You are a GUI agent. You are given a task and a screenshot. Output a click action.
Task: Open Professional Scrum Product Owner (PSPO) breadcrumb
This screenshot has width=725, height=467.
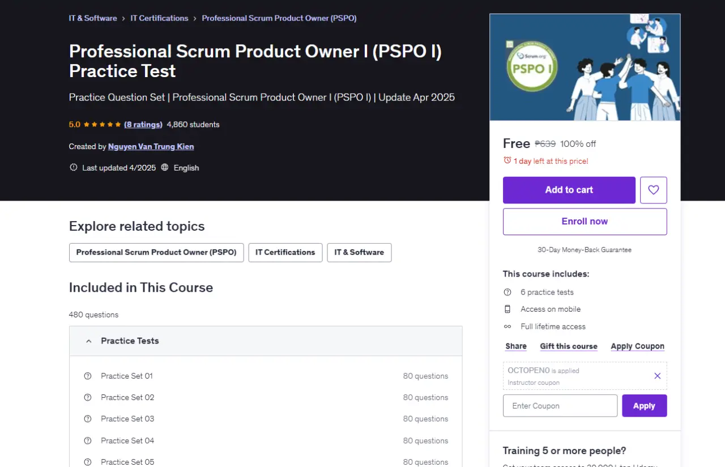point(279,18)
